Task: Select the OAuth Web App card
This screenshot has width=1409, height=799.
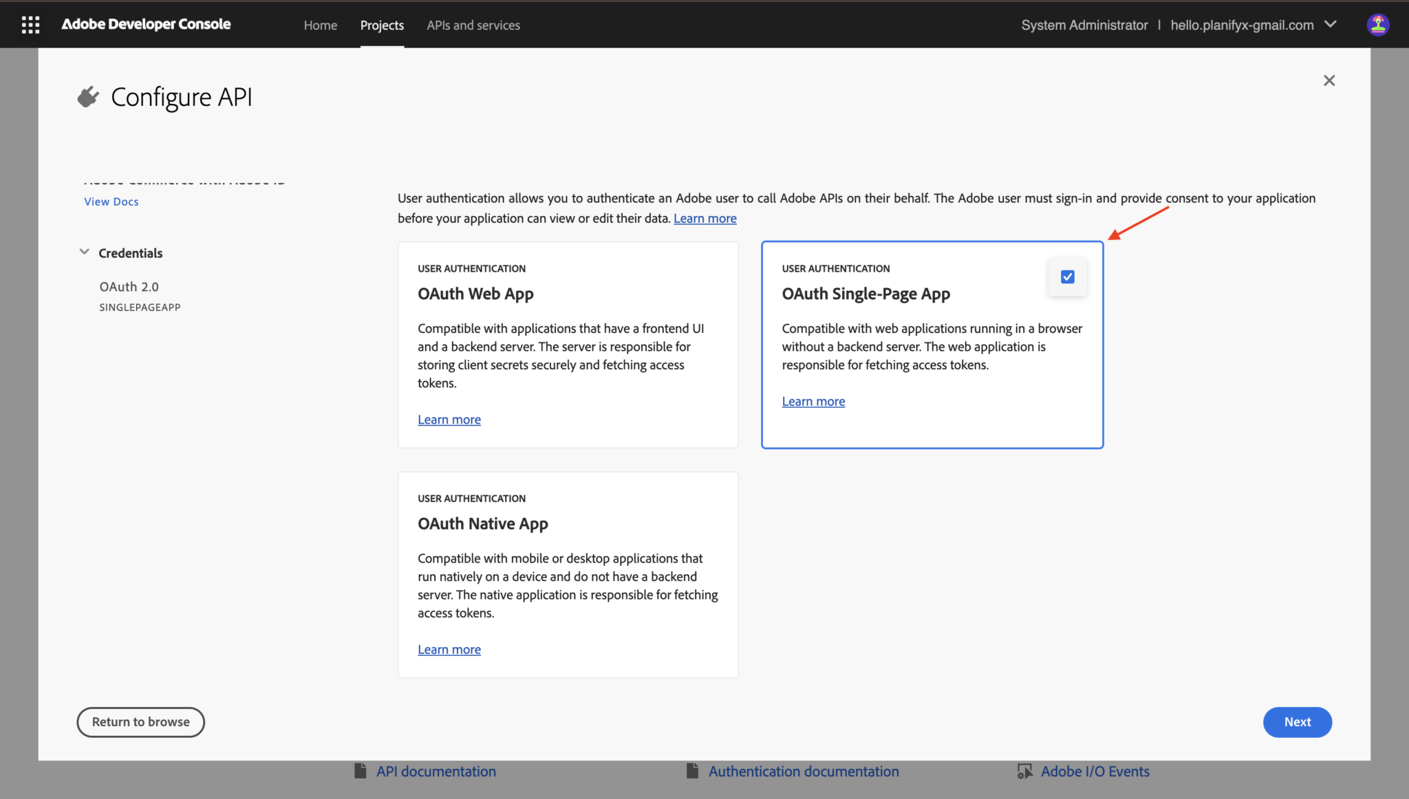Action: pos(568,344)
